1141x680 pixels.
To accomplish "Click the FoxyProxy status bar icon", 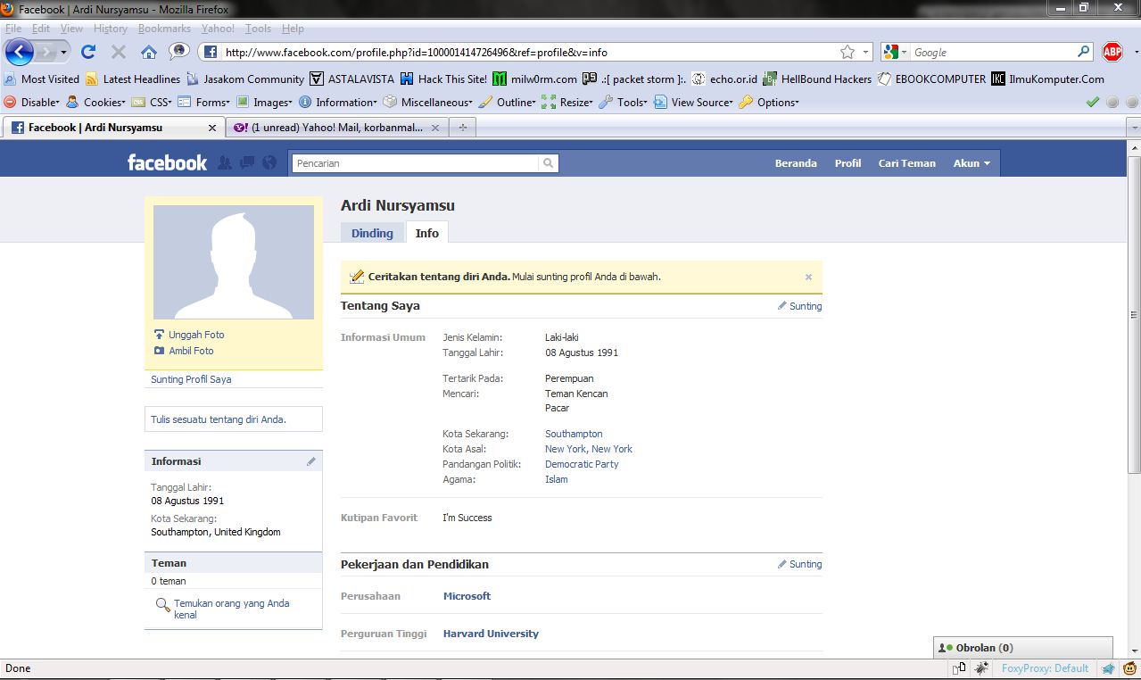I will click(1045, 668).
